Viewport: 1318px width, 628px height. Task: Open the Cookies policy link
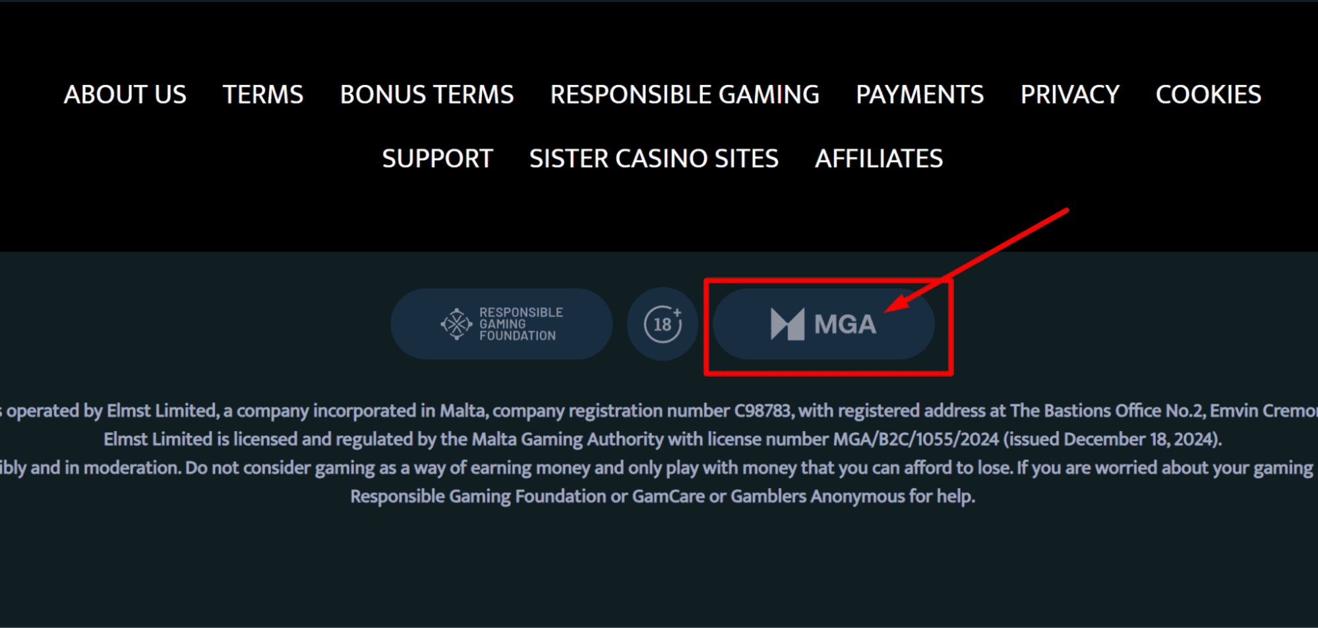tap(1209, 94)
